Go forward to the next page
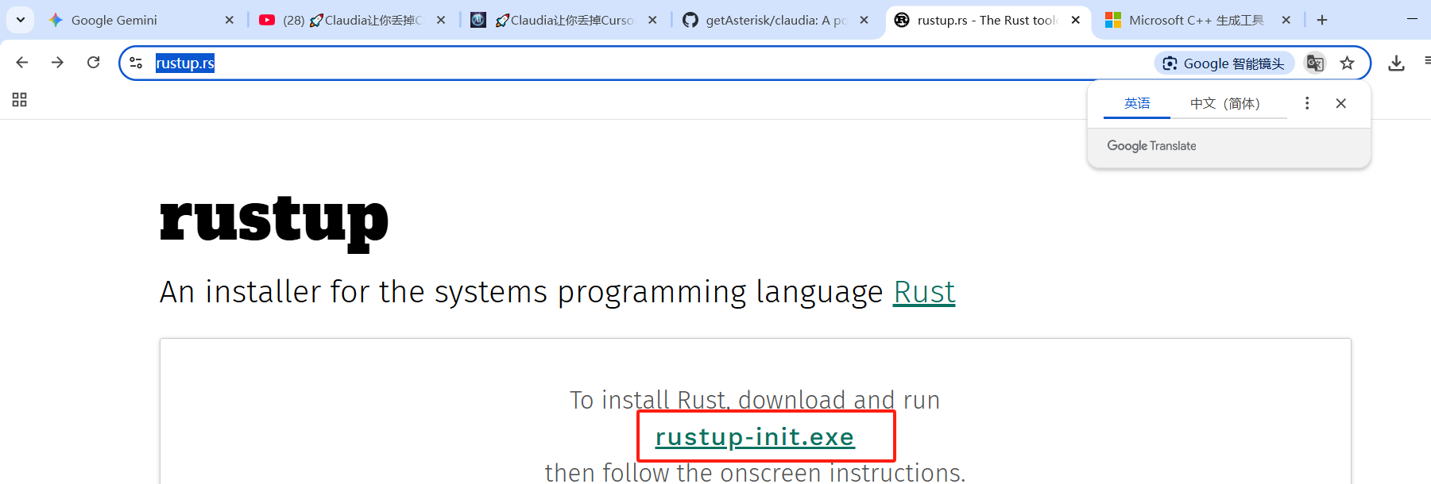 57,63
